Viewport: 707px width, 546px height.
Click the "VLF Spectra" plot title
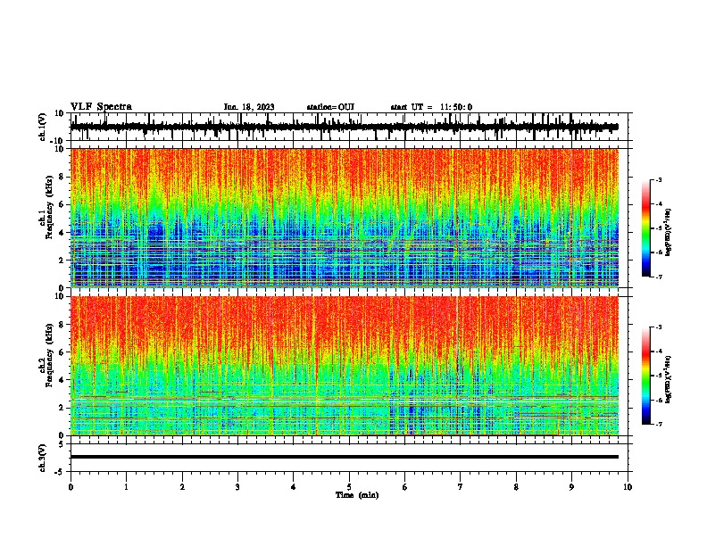(101, 107)
